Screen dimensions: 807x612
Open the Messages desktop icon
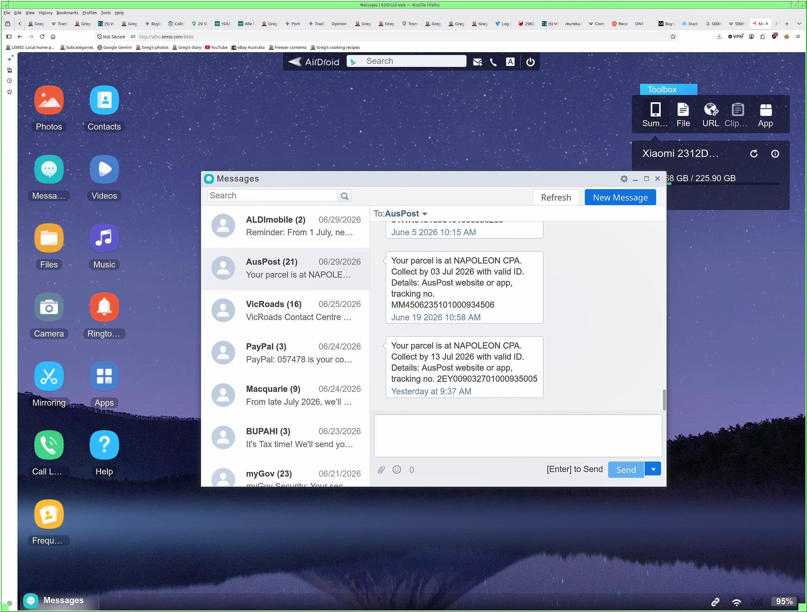(49, 169)
